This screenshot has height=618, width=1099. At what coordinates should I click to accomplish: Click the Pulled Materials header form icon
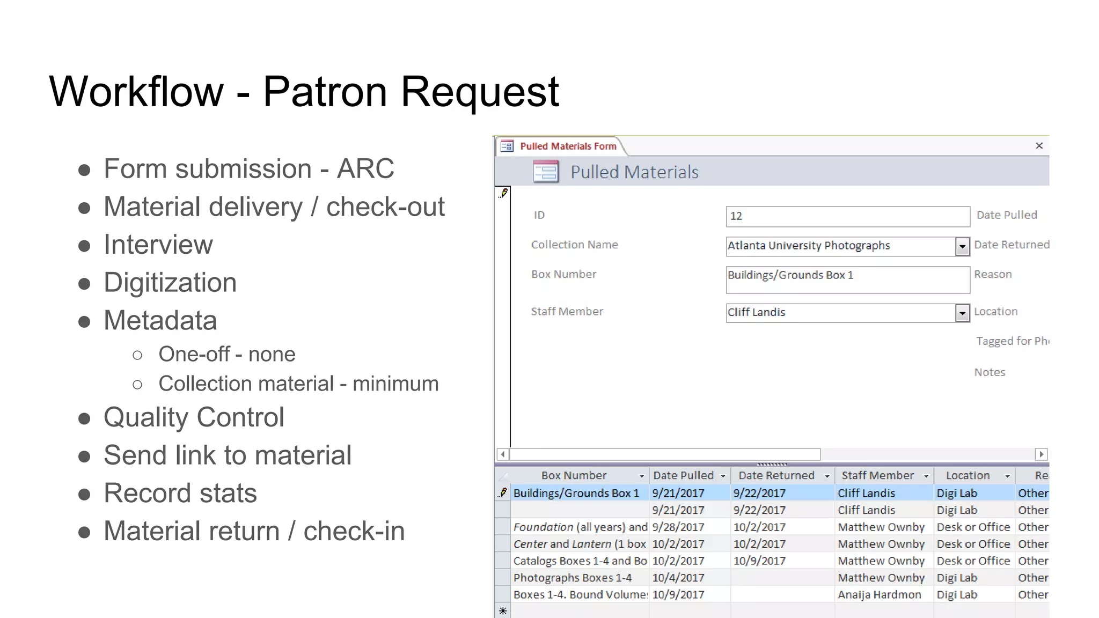pos(546,172)
